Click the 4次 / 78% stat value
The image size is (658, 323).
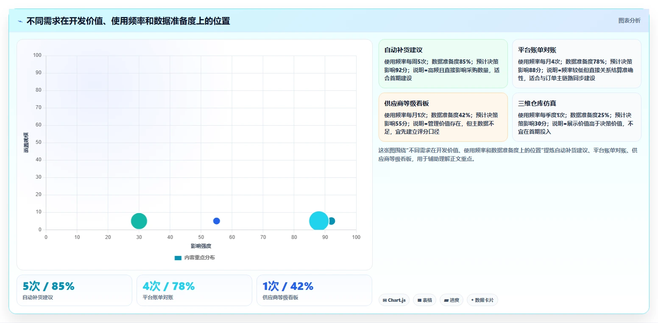point(168,286)
